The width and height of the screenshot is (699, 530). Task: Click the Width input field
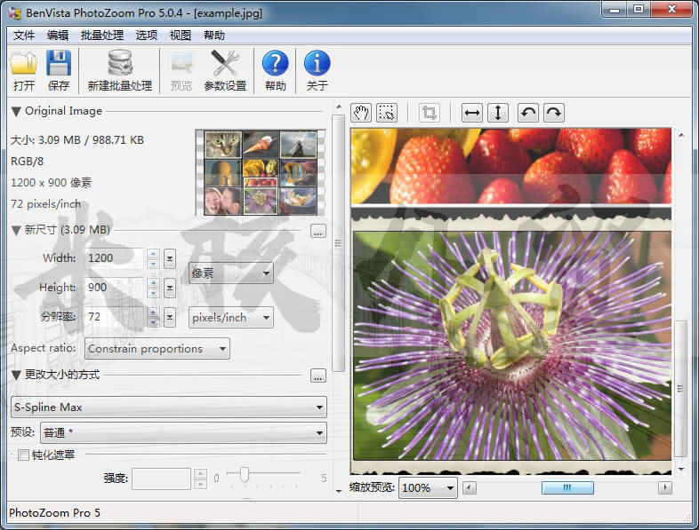113,258
